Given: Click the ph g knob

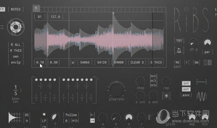Looking at the screenshot, I should (194, 43).
